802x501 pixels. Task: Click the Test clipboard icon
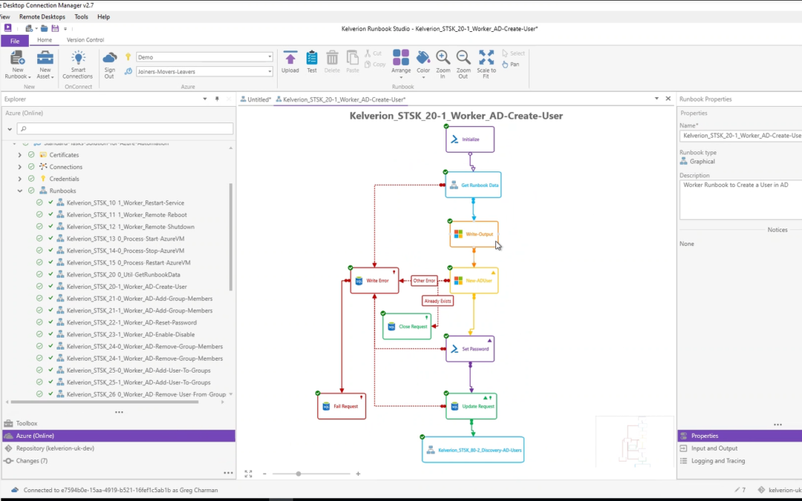[311, 58]
